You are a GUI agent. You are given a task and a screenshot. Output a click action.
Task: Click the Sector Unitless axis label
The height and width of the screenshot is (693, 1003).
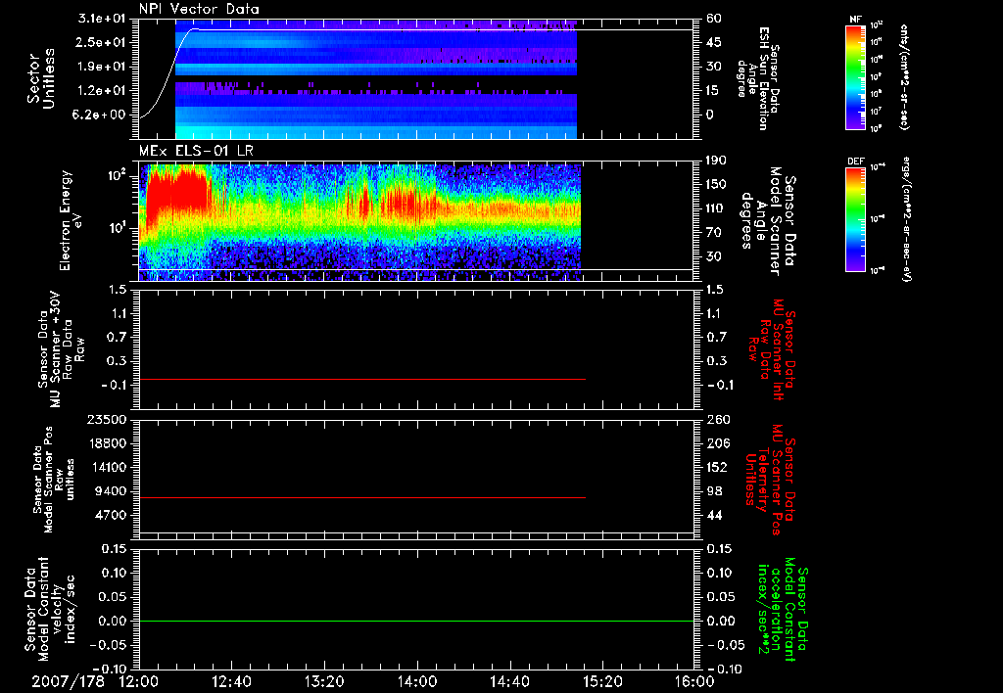(41, 78)
